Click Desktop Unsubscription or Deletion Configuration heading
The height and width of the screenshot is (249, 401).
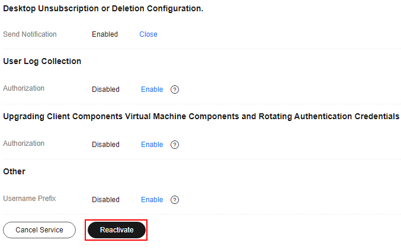pos(103,8)
